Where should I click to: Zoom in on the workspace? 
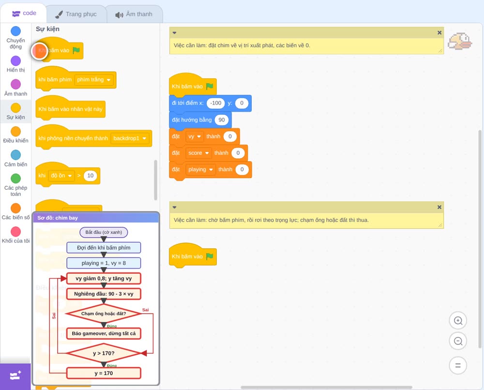tap(458, 321)
